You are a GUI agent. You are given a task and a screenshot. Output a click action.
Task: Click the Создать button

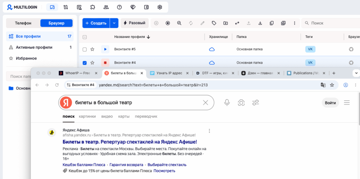point(96,23)
